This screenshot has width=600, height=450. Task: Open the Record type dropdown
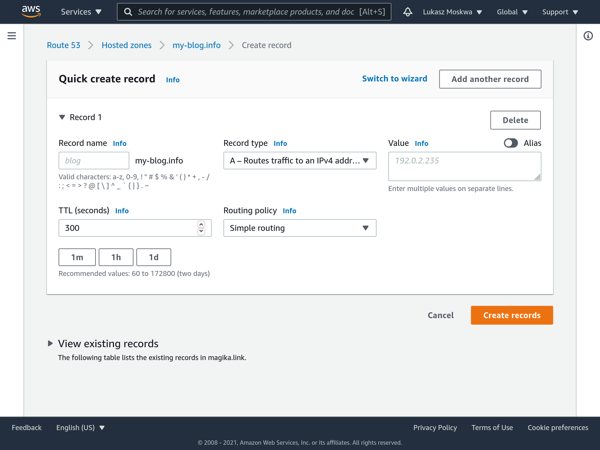coord(300,161)
